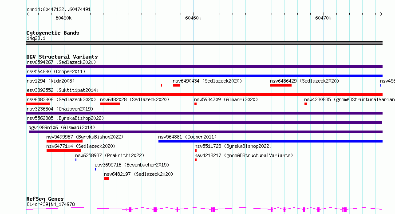Click the nsv6490434 (Sedlazeck2020) label
This screenshot has width=395, height=214.
[207, 81]
